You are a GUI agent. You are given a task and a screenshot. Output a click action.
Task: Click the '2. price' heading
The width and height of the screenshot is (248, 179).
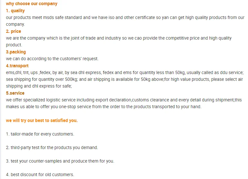click(x=14, y=31)
